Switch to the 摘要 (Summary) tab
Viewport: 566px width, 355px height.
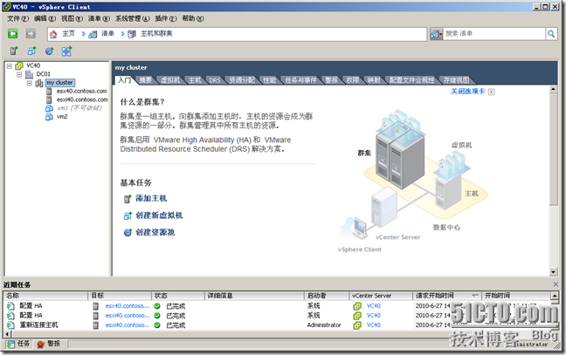[x=146, y=80]
